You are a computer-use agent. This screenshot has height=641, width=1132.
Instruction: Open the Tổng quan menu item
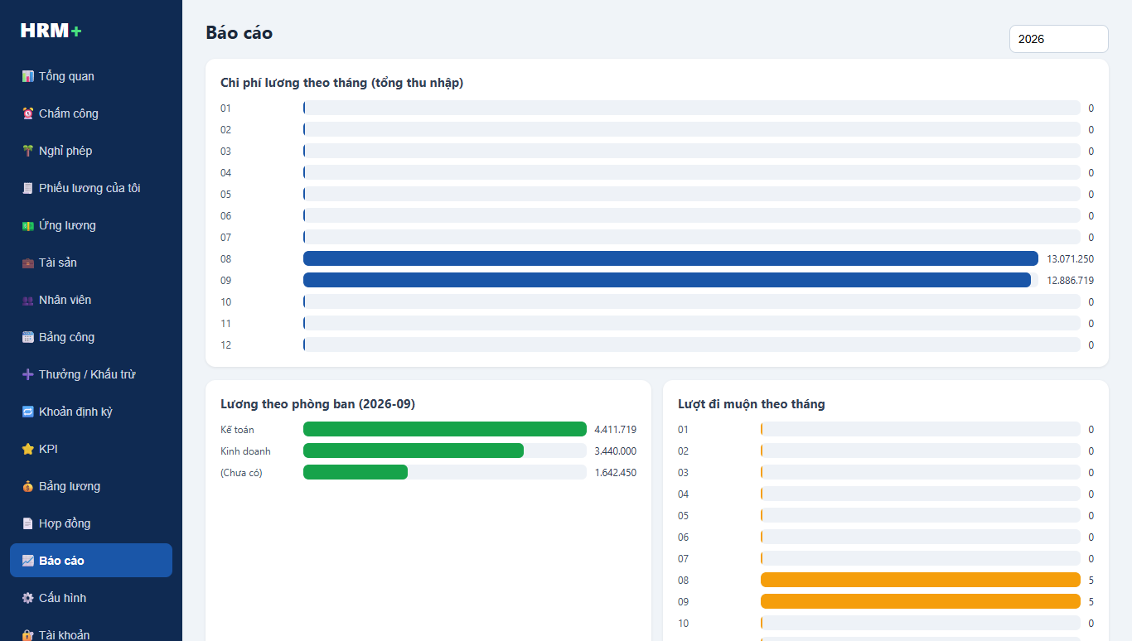tap(91, 76)
